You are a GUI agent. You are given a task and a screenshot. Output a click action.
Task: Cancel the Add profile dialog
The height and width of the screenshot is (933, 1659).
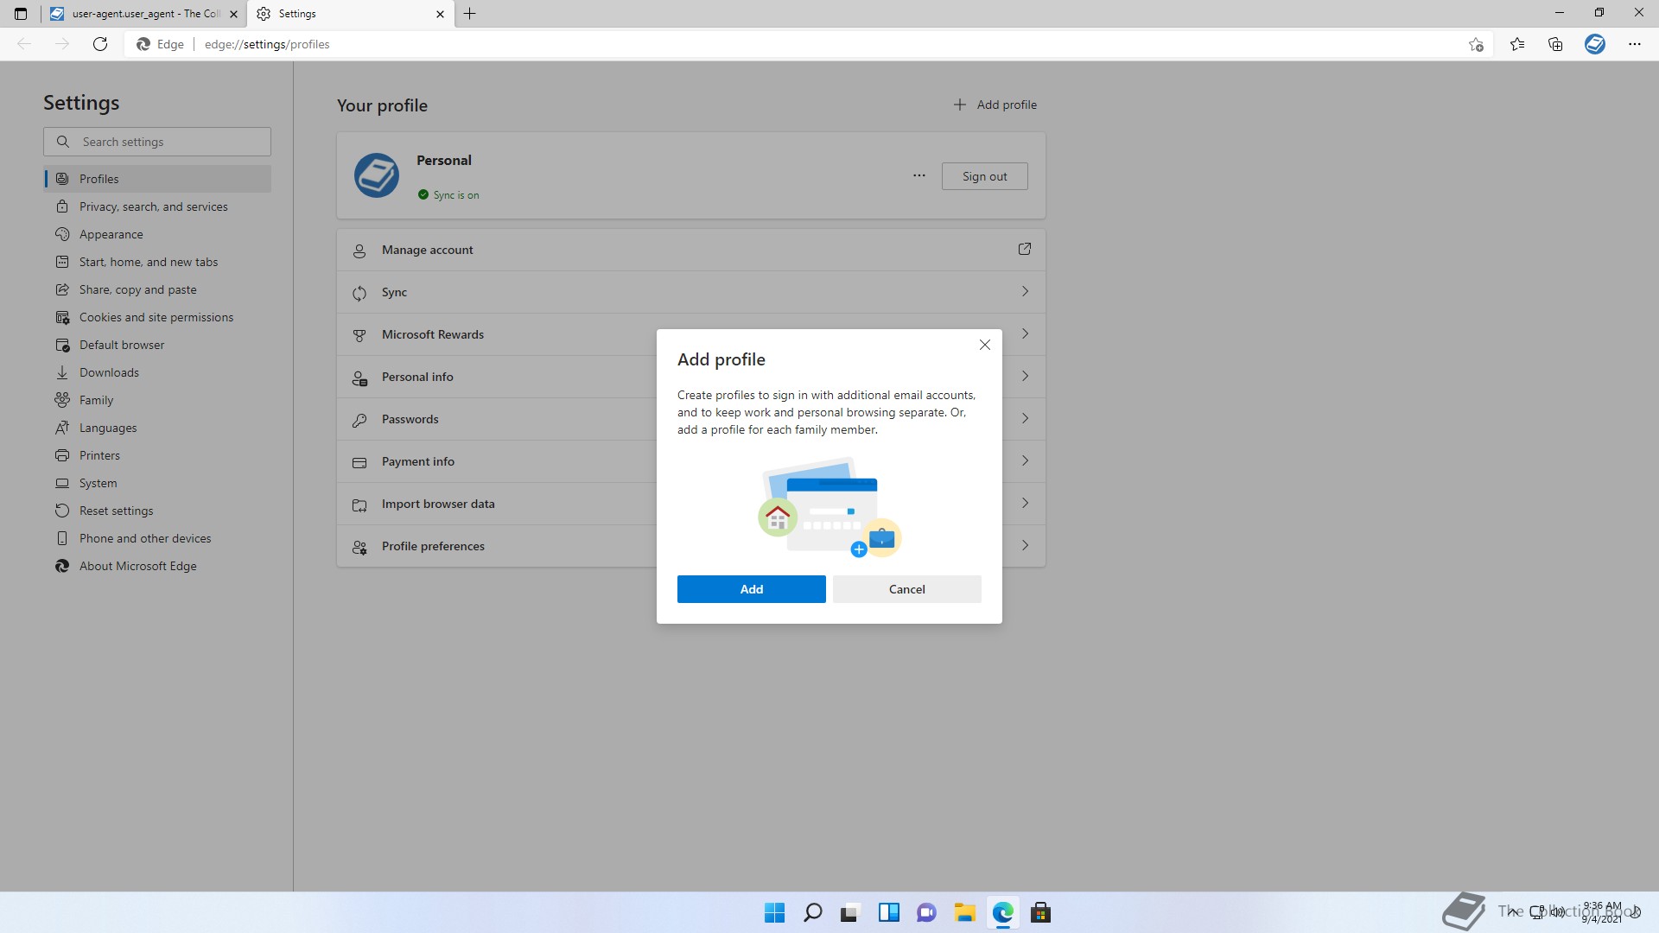coord(906,589)
